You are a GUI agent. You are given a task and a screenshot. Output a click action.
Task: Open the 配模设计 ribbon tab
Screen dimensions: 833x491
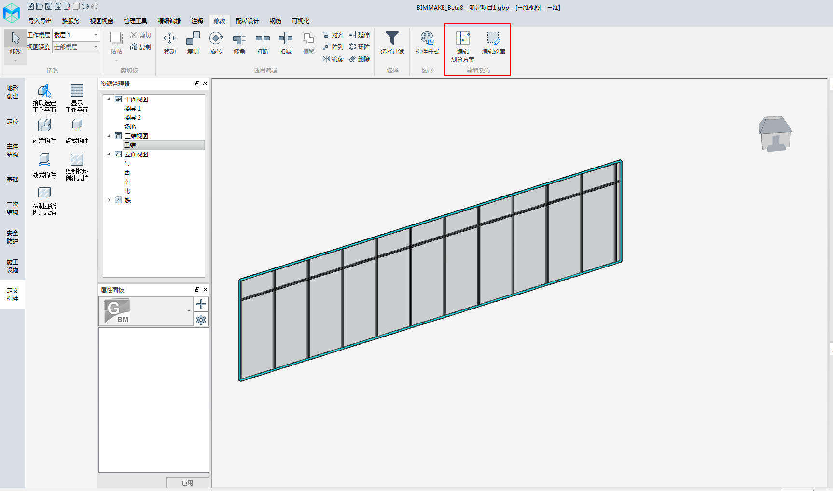pyautogui.click(x=248, y=21)
